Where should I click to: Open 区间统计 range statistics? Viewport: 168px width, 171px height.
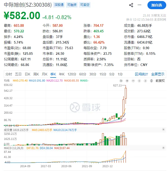[141, 74]
